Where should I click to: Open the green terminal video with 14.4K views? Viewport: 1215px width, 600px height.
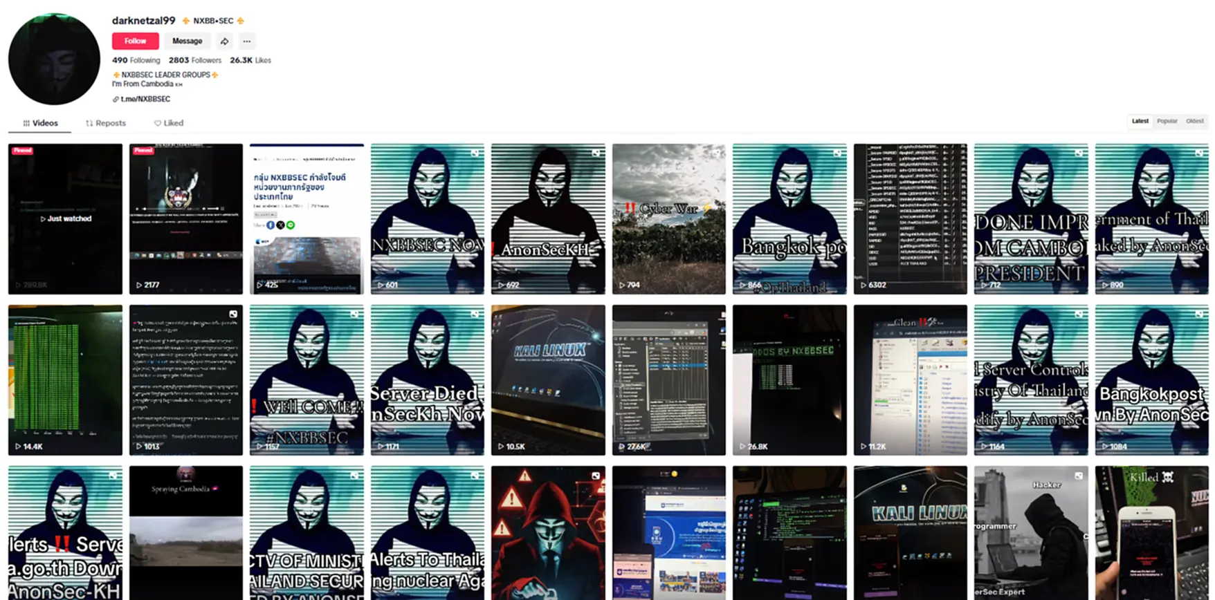coord(65,380)
